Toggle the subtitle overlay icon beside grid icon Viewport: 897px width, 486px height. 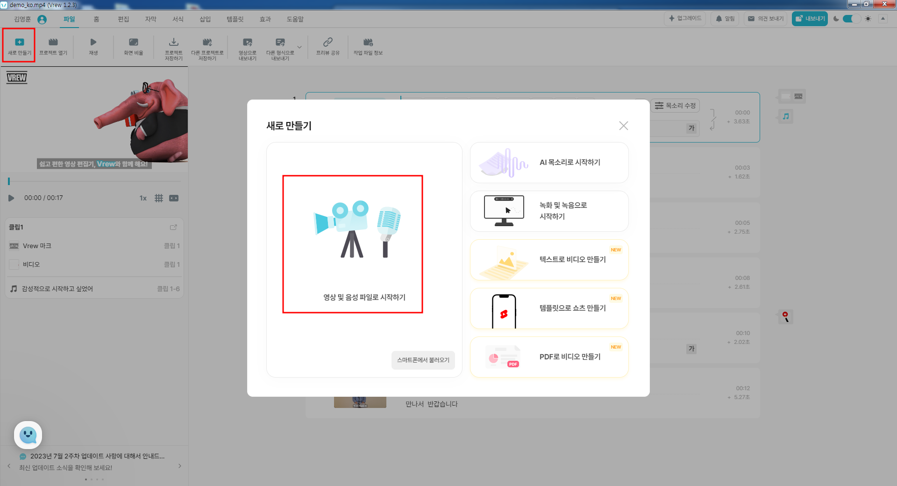click(173, 198)
